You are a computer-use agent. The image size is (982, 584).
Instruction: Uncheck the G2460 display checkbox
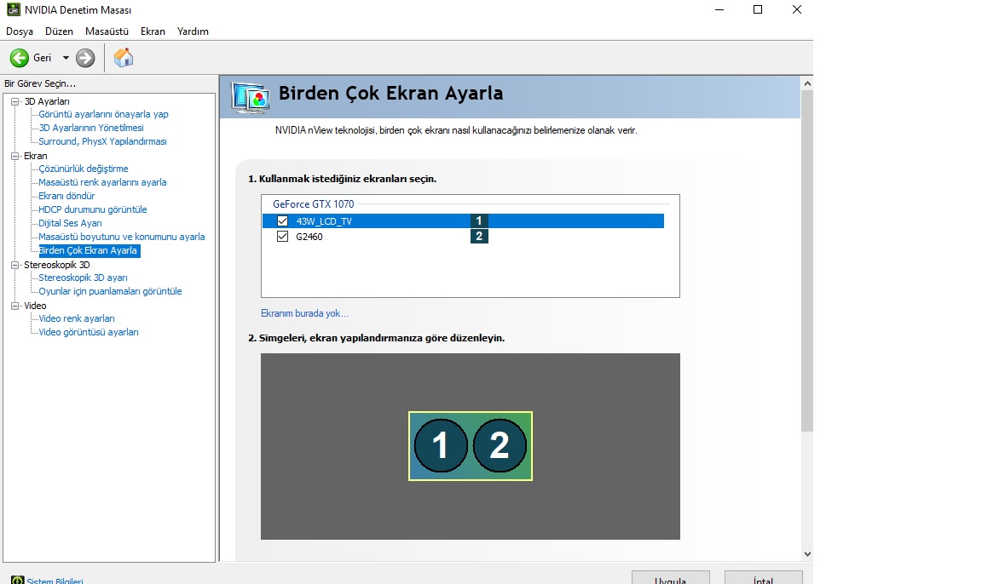coord(282,237)
